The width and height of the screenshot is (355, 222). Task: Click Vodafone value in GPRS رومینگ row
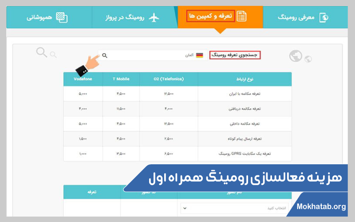tap(83, 154)
